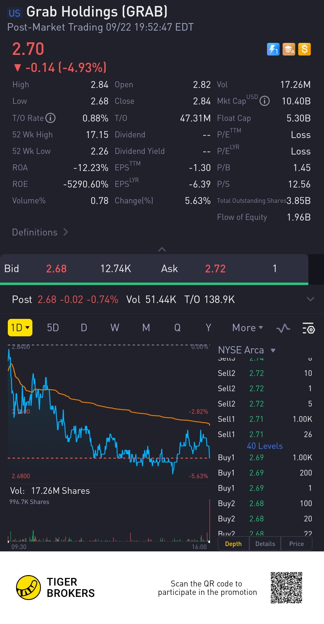Tap the yellow dollar sign icon
This screenshot has height=624, width=324.
(x=304, y=49)
